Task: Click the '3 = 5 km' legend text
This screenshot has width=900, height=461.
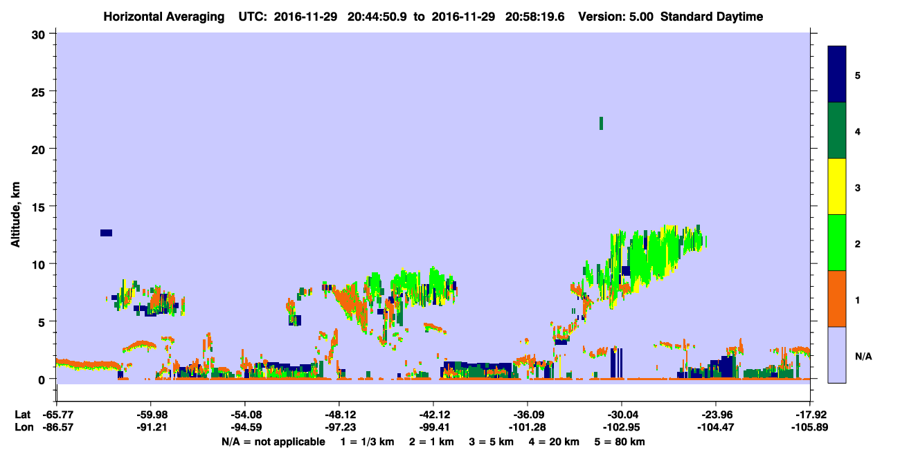Action: tap(492, 442)
